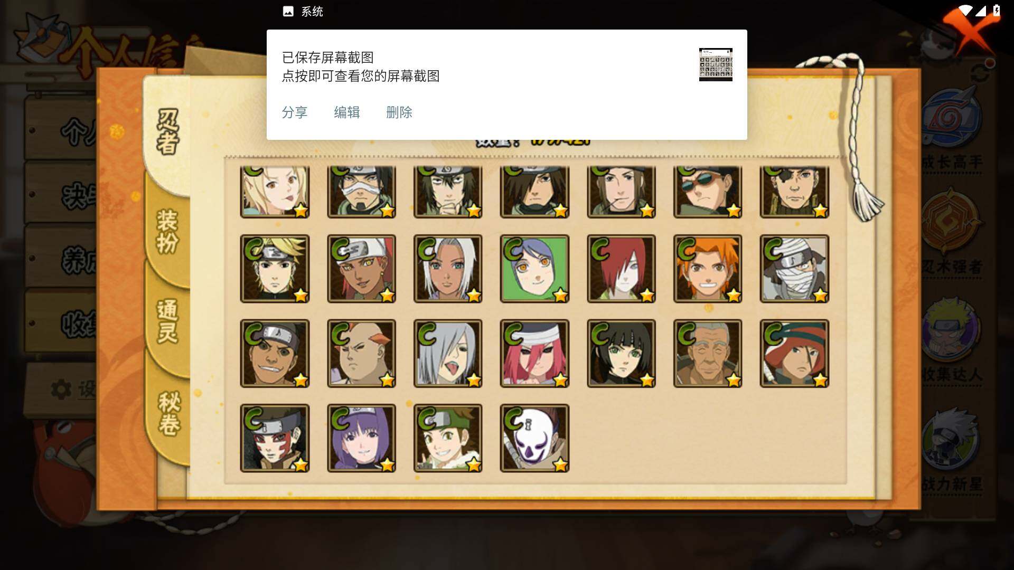This screenshot has width=1014, height=570.
Task: Select the red face-paint ninja portrait
Action: click(275, 438)
